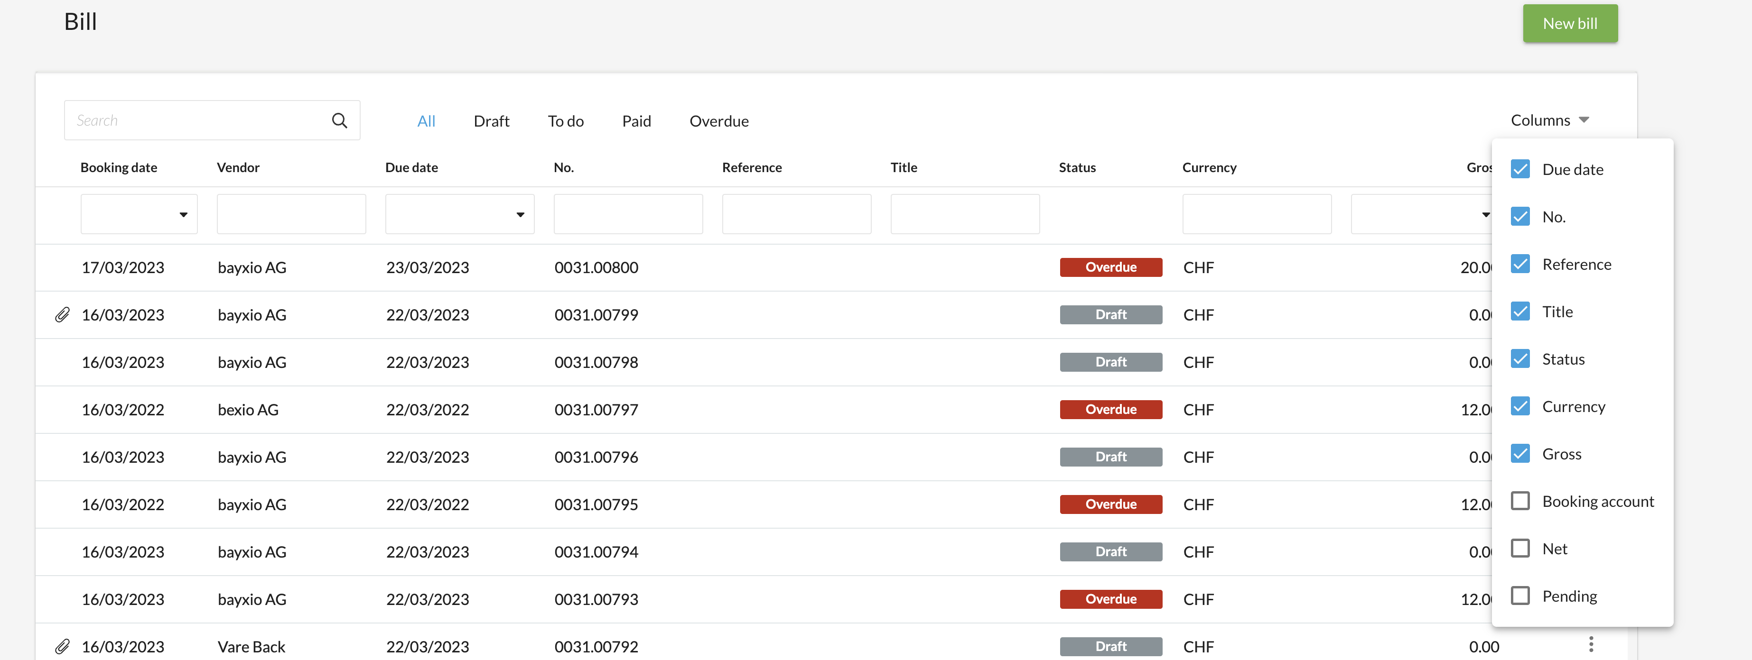The height and width of the screenshot is (660, 1752).
Task: Click Overdue badge on bill 0031.00800
Action: (x=1110, y=267)
